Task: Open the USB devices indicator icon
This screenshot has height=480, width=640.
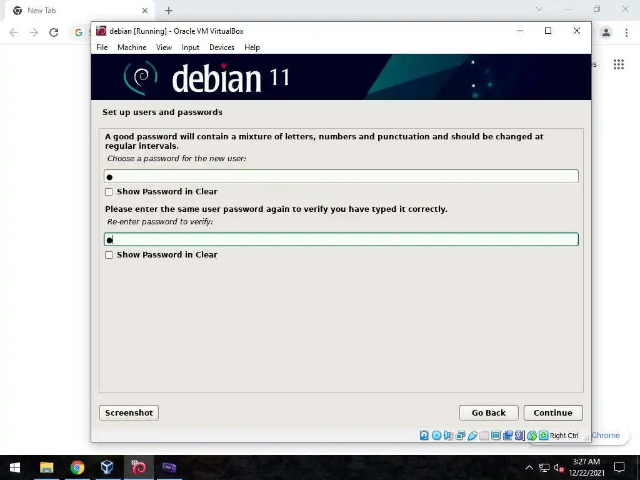Action: coord(472,436)
